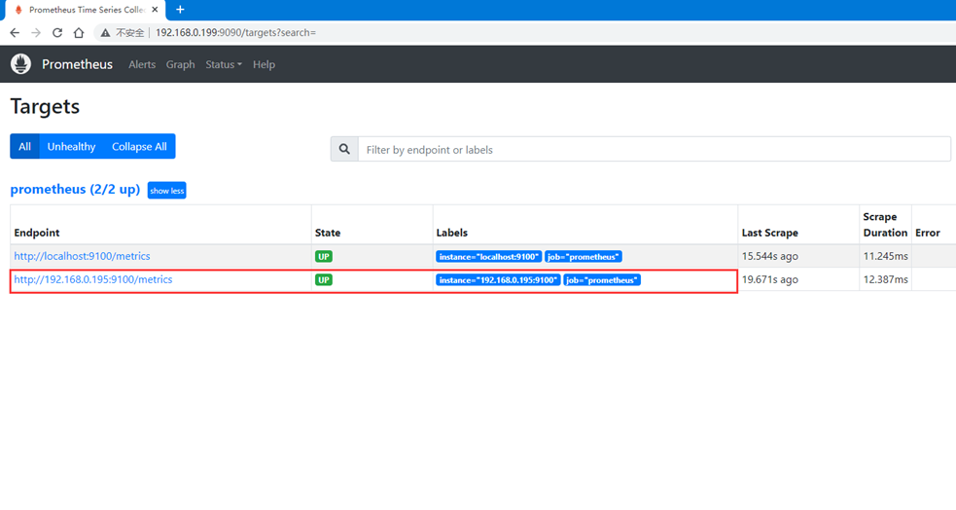Click the address bar URL 192.168.0.199:9090
956x510 pixels.
(236, 33)
